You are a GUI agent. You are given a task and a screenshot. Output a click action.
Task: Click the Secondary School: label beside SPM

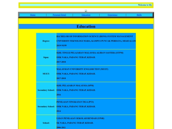(x=46, y=90)
